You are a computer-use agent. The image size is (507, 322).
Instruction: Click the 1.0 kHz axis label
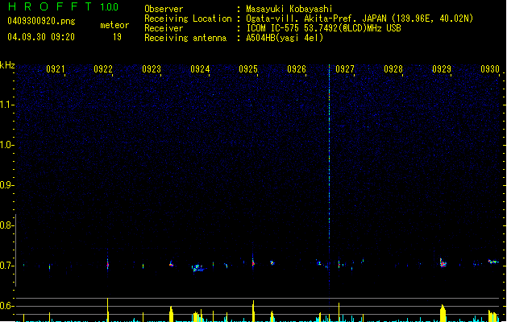6,145
